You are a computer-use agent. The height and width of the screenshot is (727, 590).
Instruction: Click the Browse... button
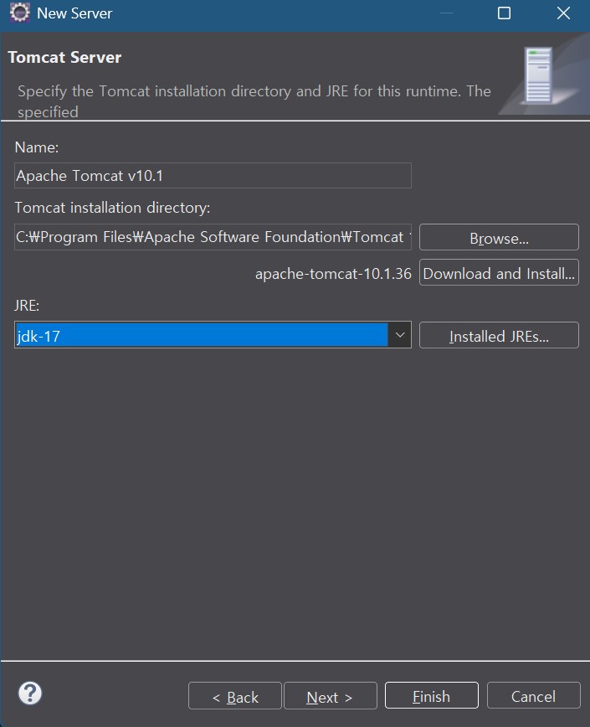pos(499,237)
